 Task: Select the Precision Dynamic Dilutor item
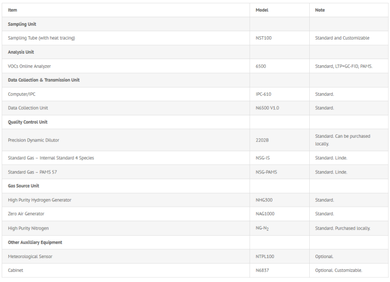click(33, 140)
